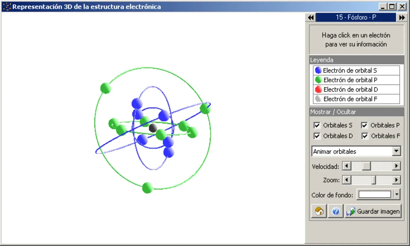This screenshot has width=410, height=246.
Task: Click the Mostrar / Ocultar section header
Action: tap(356, 112)
